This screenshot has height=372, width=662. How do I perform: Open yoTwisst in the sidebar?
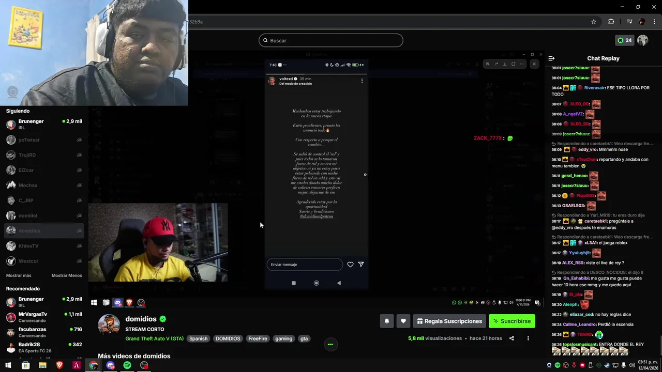point(44,140)
